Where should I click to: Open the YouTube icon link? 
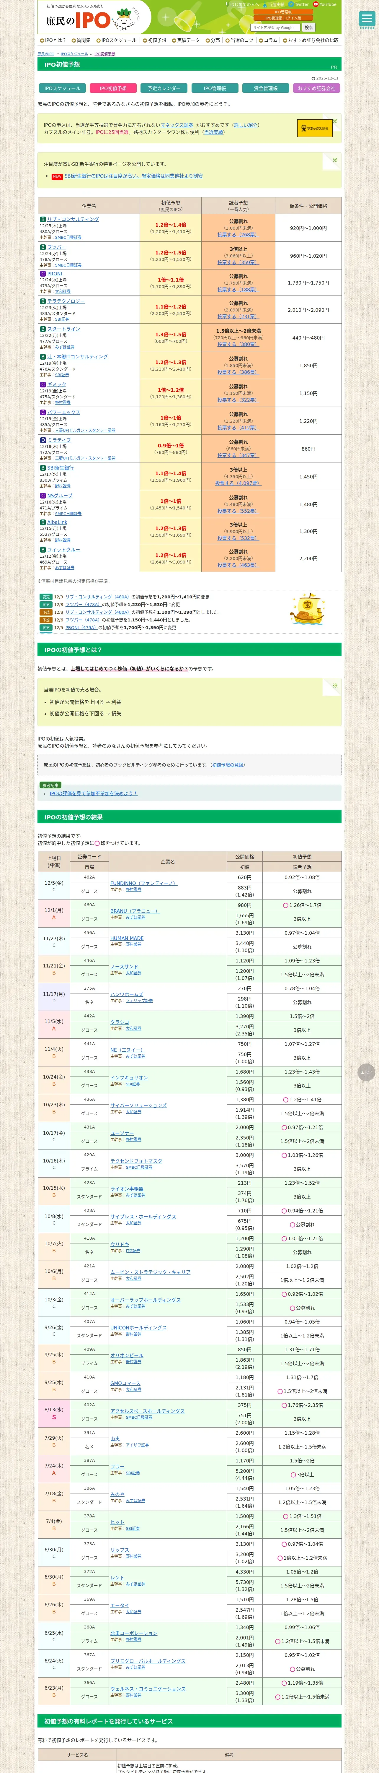pyautogui.click(x=325, y=5)
